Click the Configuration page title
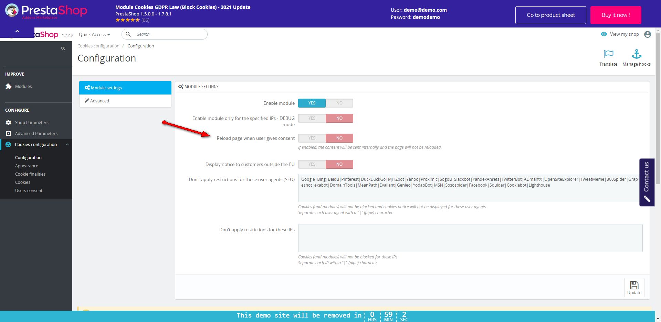The image size is (661, 322). [107, 58]
